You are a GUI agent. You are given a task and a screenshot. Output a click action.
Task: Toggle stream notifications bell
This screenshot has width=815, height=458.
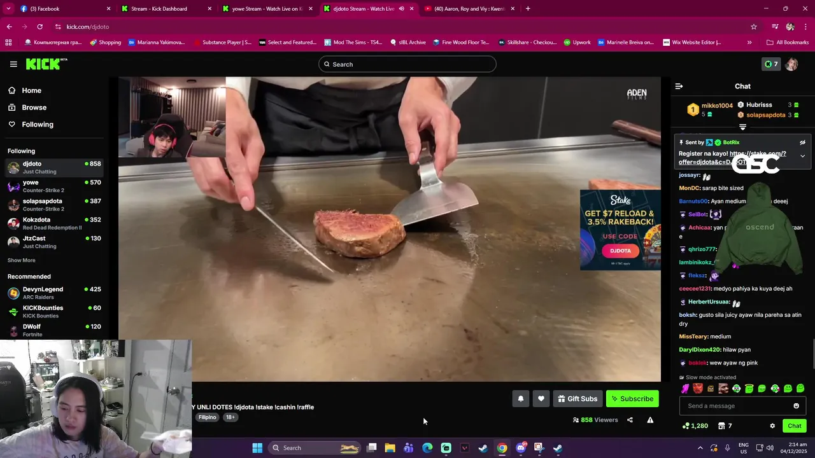[520, 399]
